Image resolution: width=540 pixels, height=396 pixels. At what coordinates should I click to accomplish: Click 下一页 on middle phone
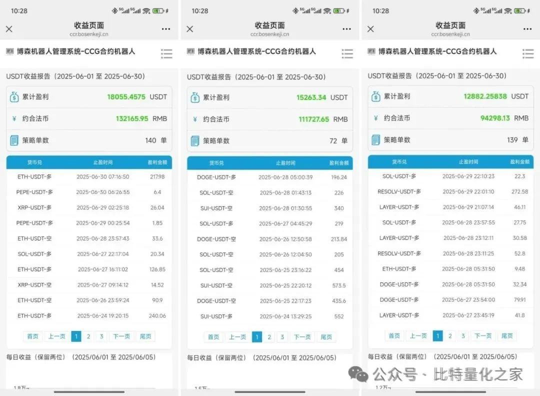pos(302,337)
